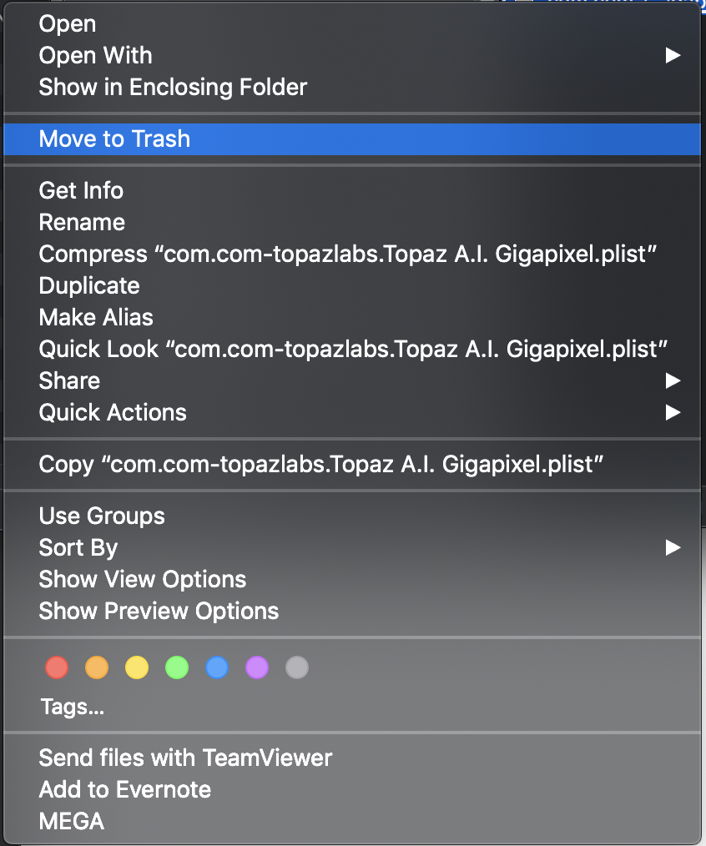The image size is (706, 846).
Task: Expand the Open With submenu arrow
Action: (x=673, y=55)
